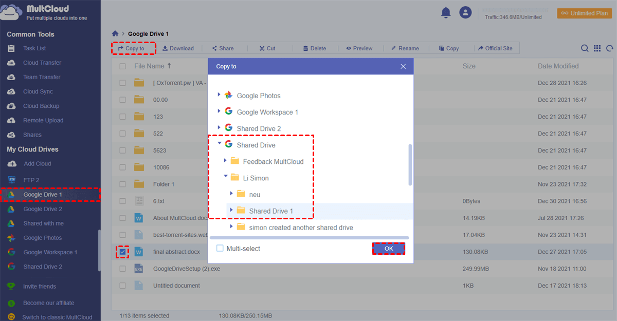Click the GoogleDriveSetup exe file icon
617x321 pixels.
pos(139,269)
